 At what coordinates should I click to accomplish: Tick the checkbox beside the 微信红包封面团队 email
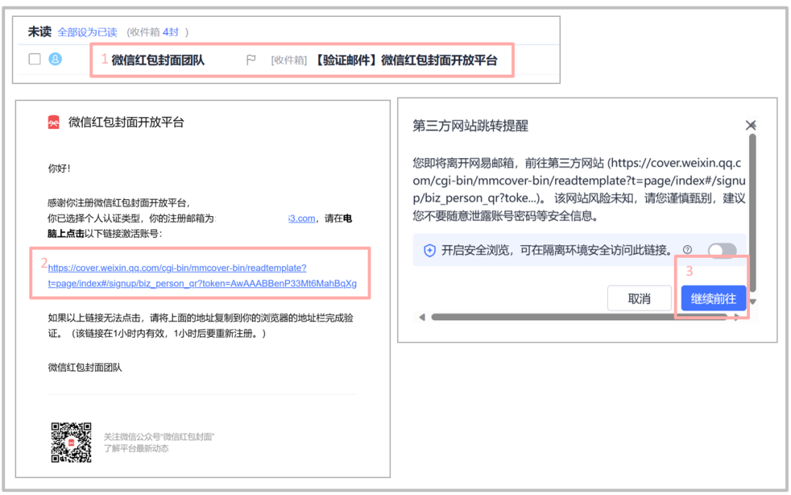point(35,59)
